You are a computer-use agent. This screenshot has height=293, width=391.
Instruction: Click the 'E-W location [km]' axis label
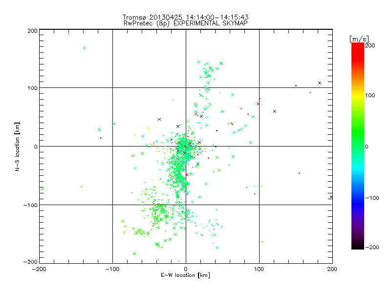(185, 275)
